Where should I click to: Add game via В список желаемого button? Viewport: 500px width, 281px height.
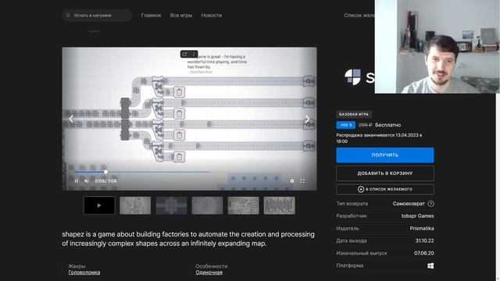click(x=385, y=189)
